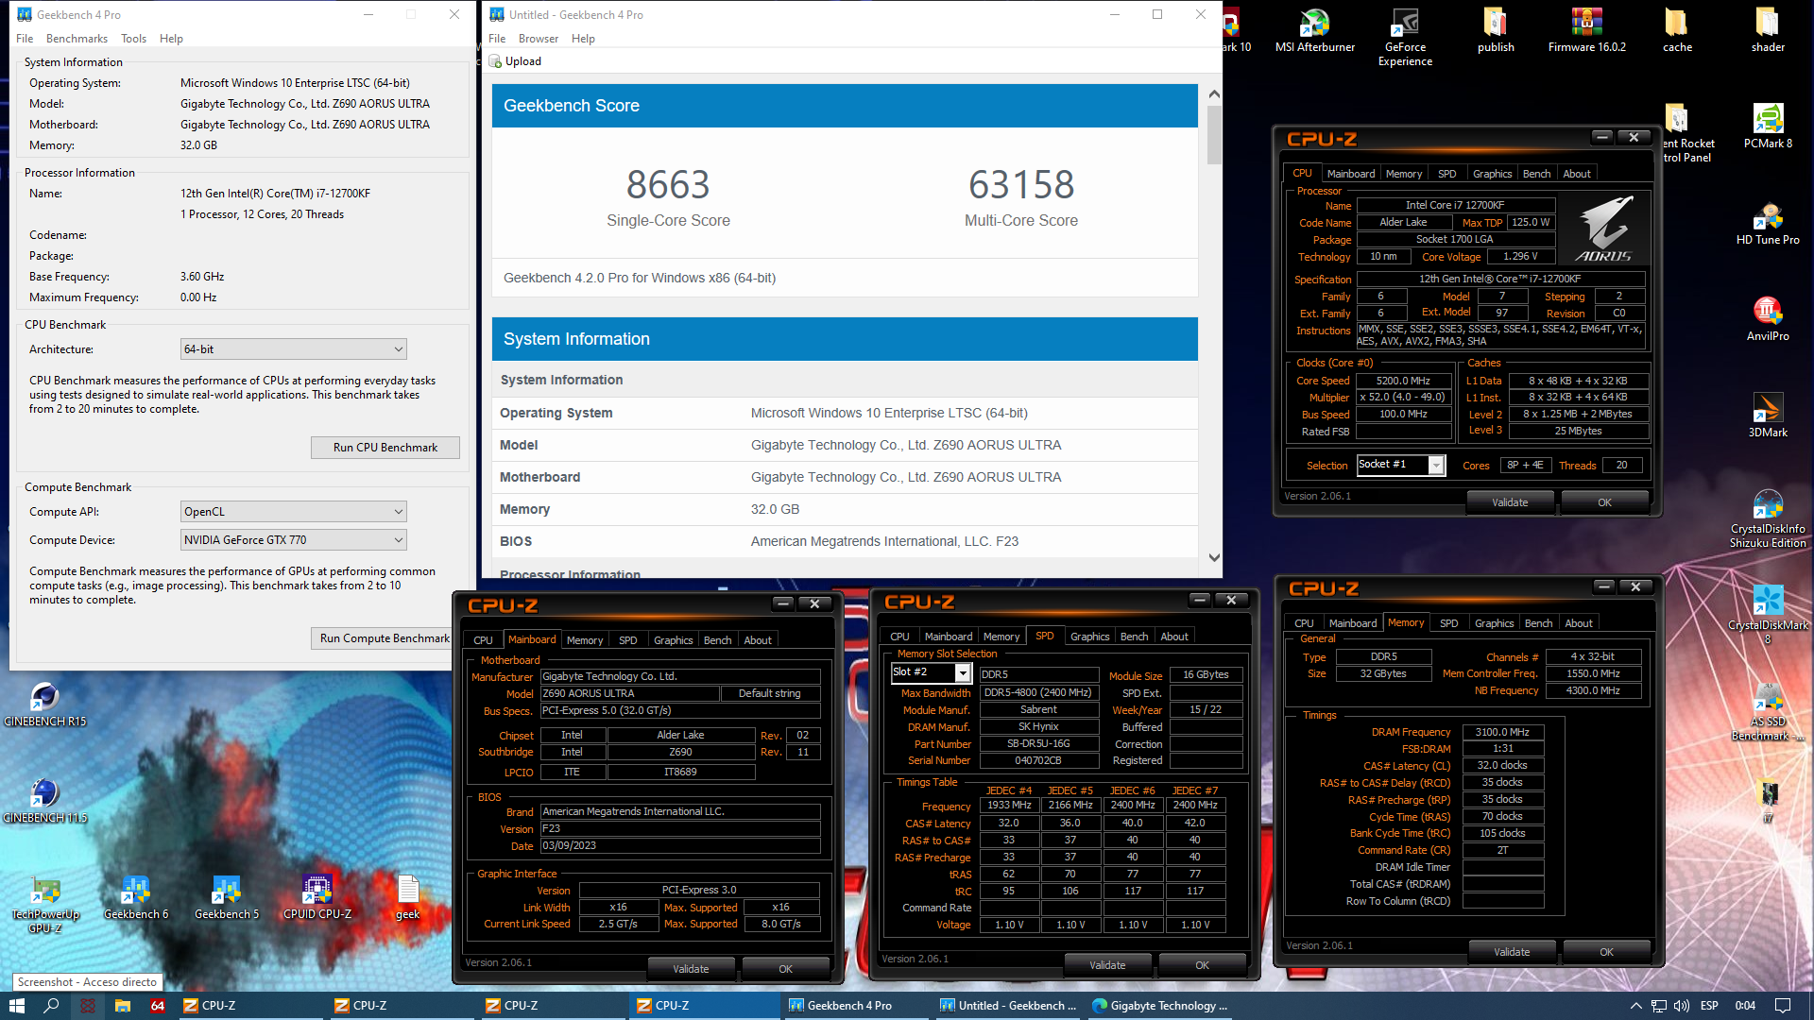Open Architecture 64-bit dropdown
This screenshot has width=1814, height=1020.
coord(293,349)
